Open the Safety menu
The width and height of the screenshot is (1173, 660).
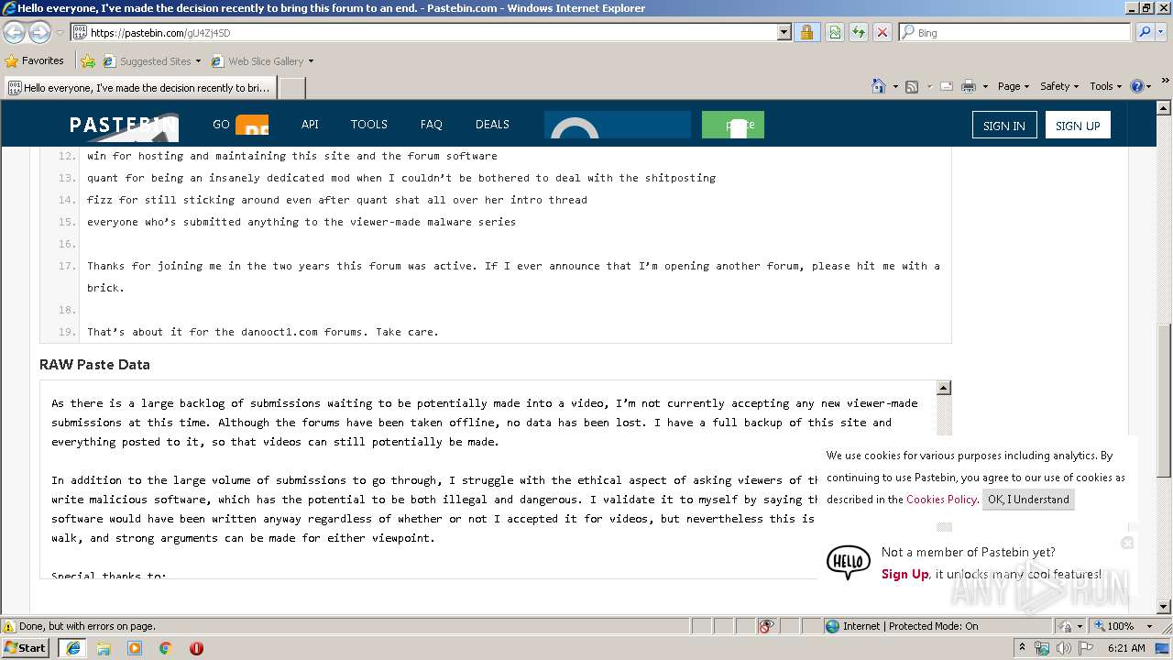click(x=1059, y=86)
